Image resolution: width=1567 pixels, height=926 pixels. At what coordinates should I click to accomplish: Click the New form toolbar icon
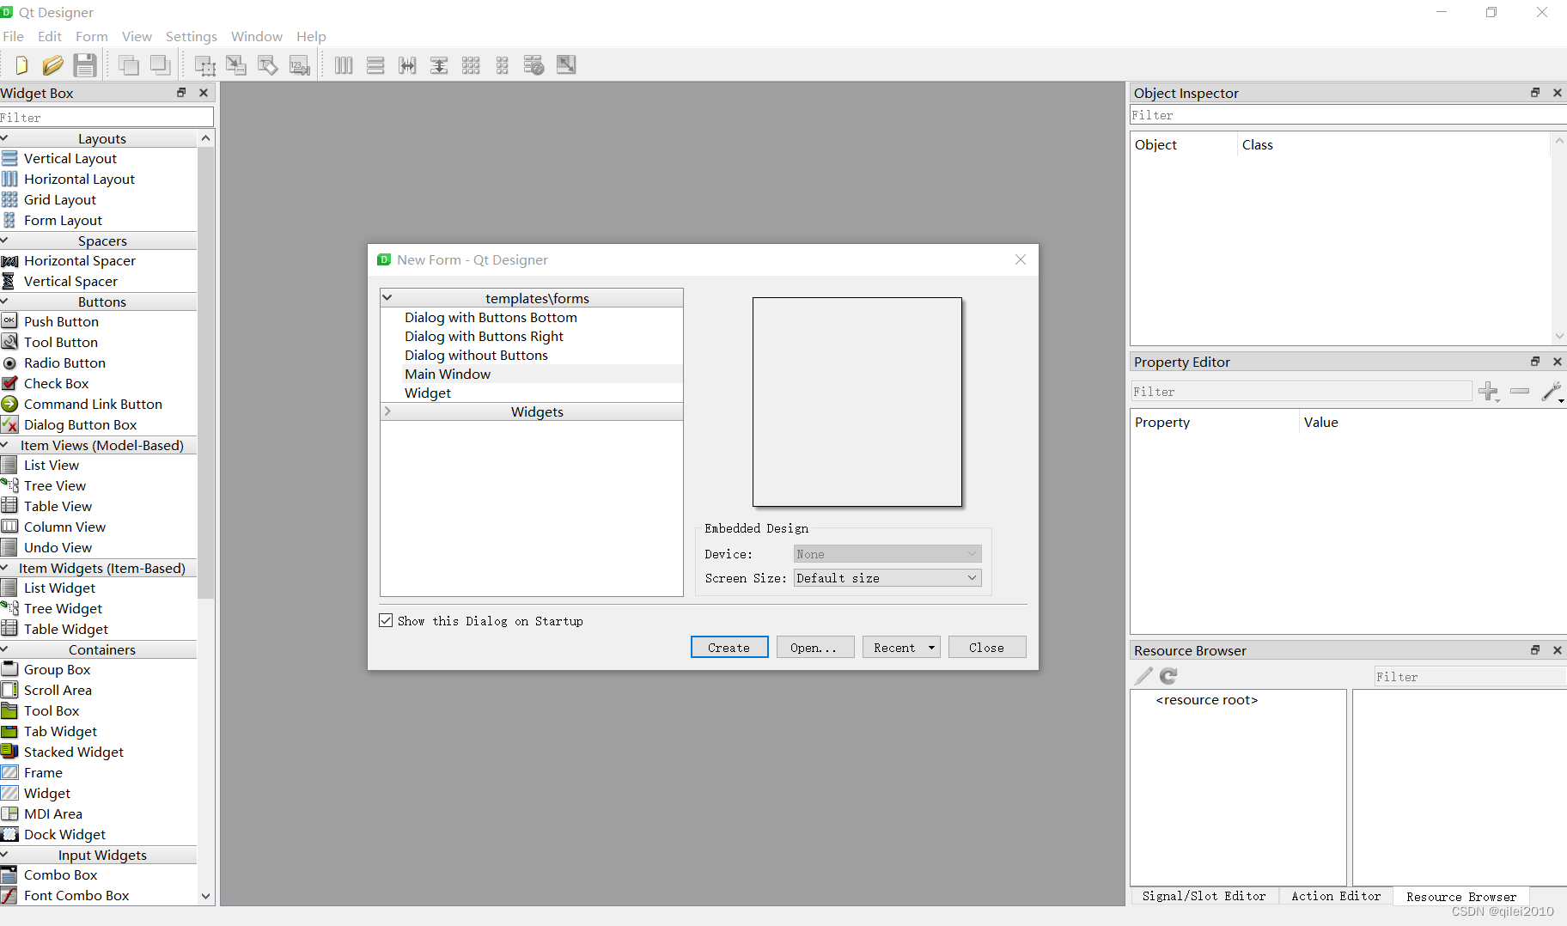21,65
